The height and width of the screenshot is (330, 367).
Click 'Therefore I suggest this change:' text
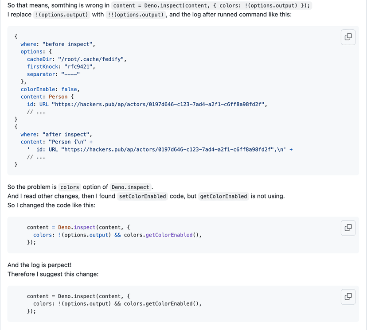53,274
